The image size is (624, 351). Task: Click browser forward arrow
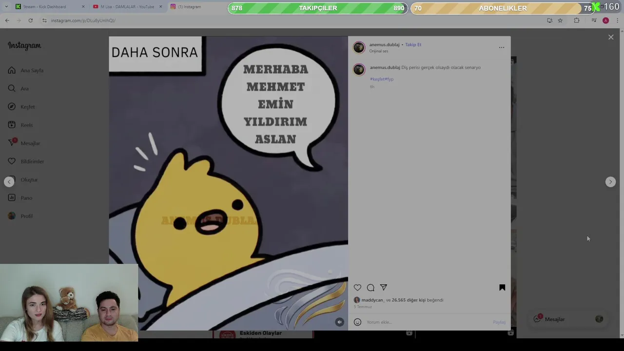coord(19,20)
